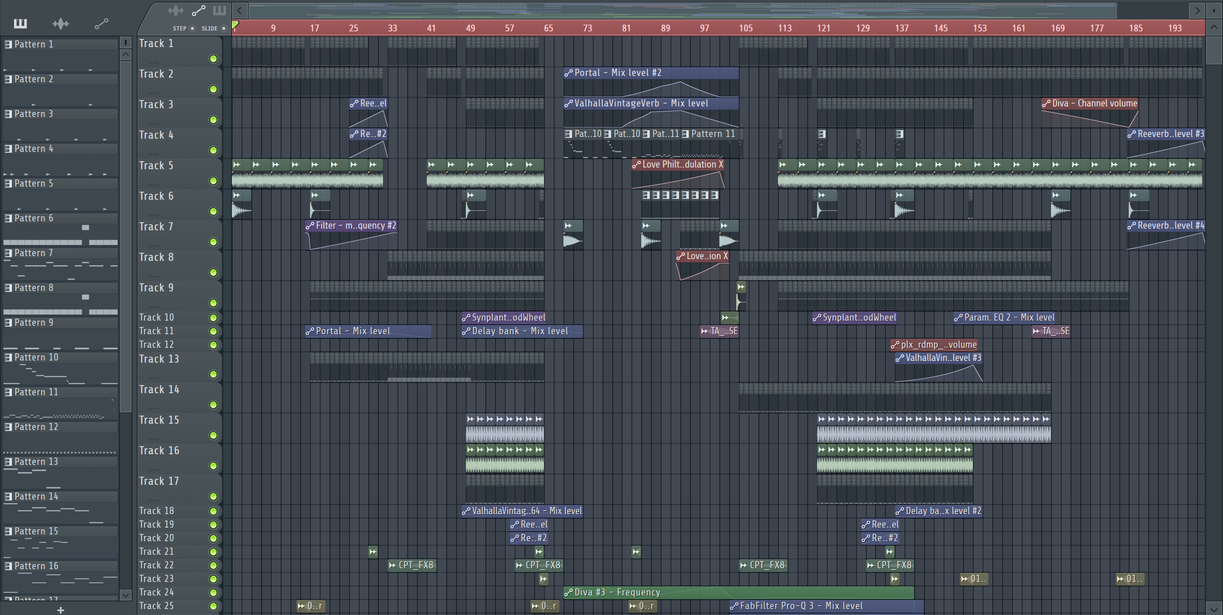
Task: Click the pattern list vertical scrollbar thumb
Action: coord(125,236)
